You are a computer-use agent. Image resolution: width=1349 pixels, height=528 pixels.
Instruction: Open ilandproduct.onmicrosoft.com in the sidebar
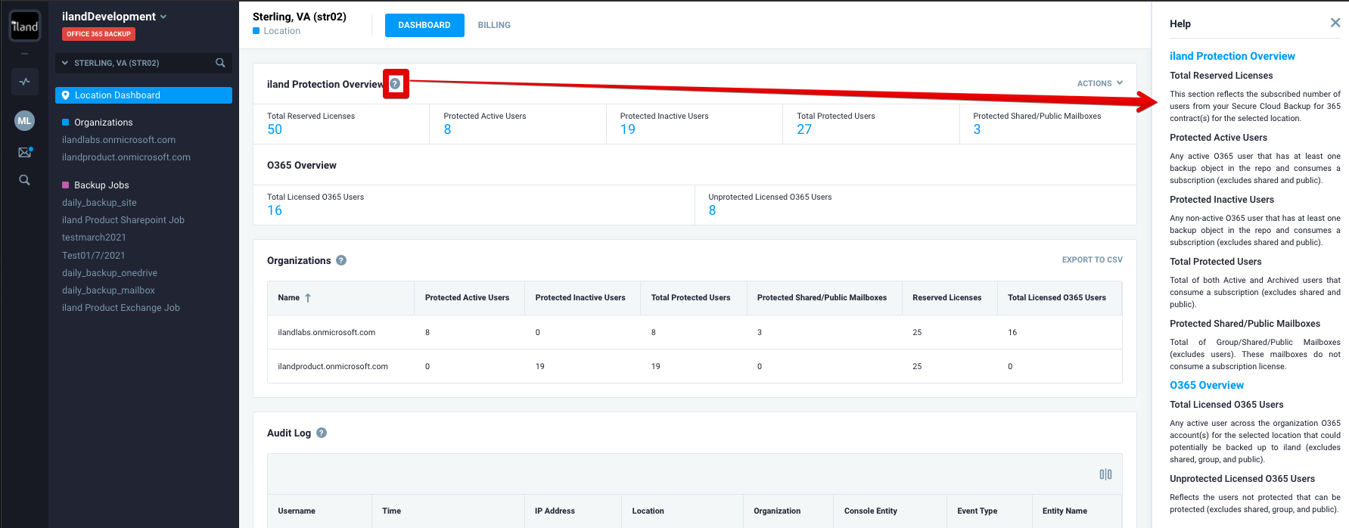pos(126,157)
